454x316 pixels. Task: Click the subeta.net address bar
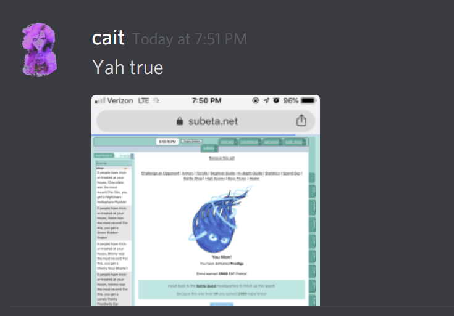(206, 121)
